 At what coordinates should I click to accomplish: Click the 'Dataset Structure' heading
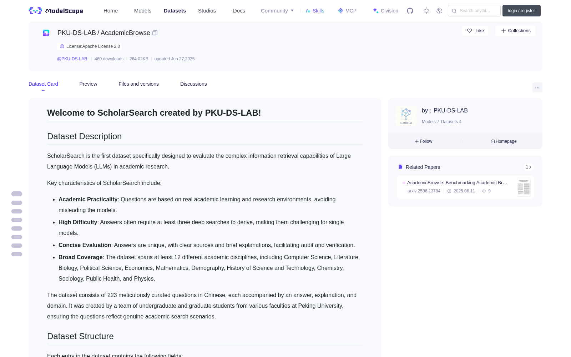[80, 336]
